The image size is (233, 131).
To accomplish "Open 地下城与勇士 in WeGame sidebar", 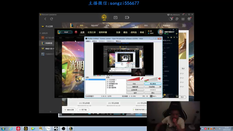I will pos(48,38).
